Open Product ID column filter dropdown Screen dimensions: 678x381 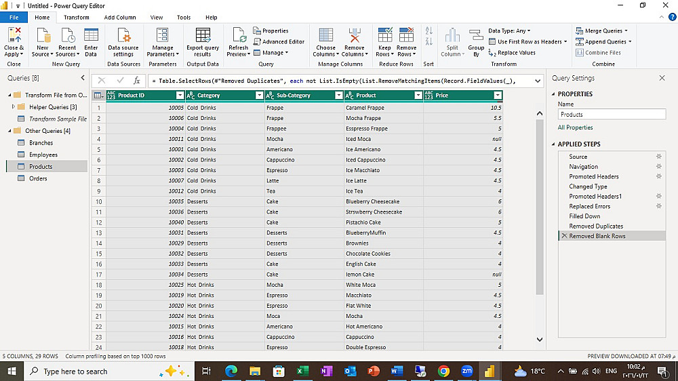point(180,96)
